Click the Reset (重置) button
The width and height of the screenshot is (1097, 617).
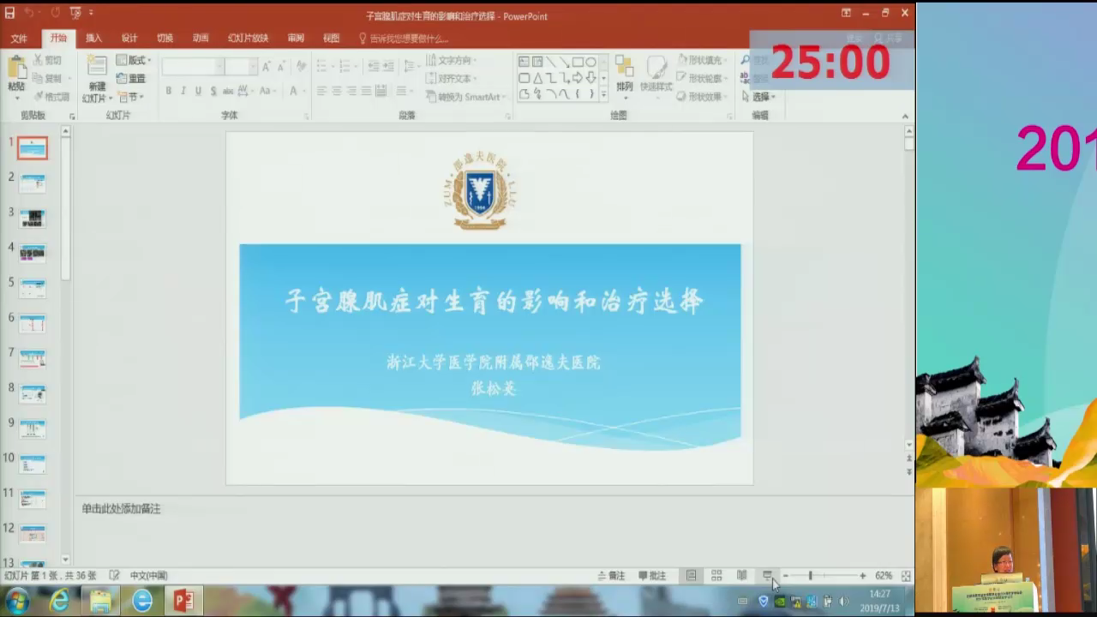point(133,79)
